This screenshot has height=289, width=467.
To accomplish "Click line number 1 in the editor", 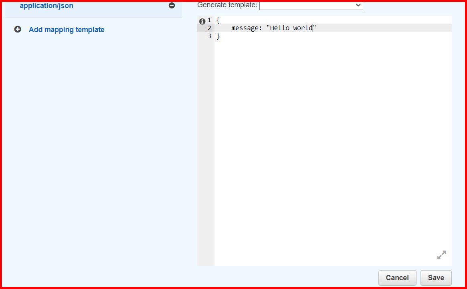I will [x=209, y=19].
